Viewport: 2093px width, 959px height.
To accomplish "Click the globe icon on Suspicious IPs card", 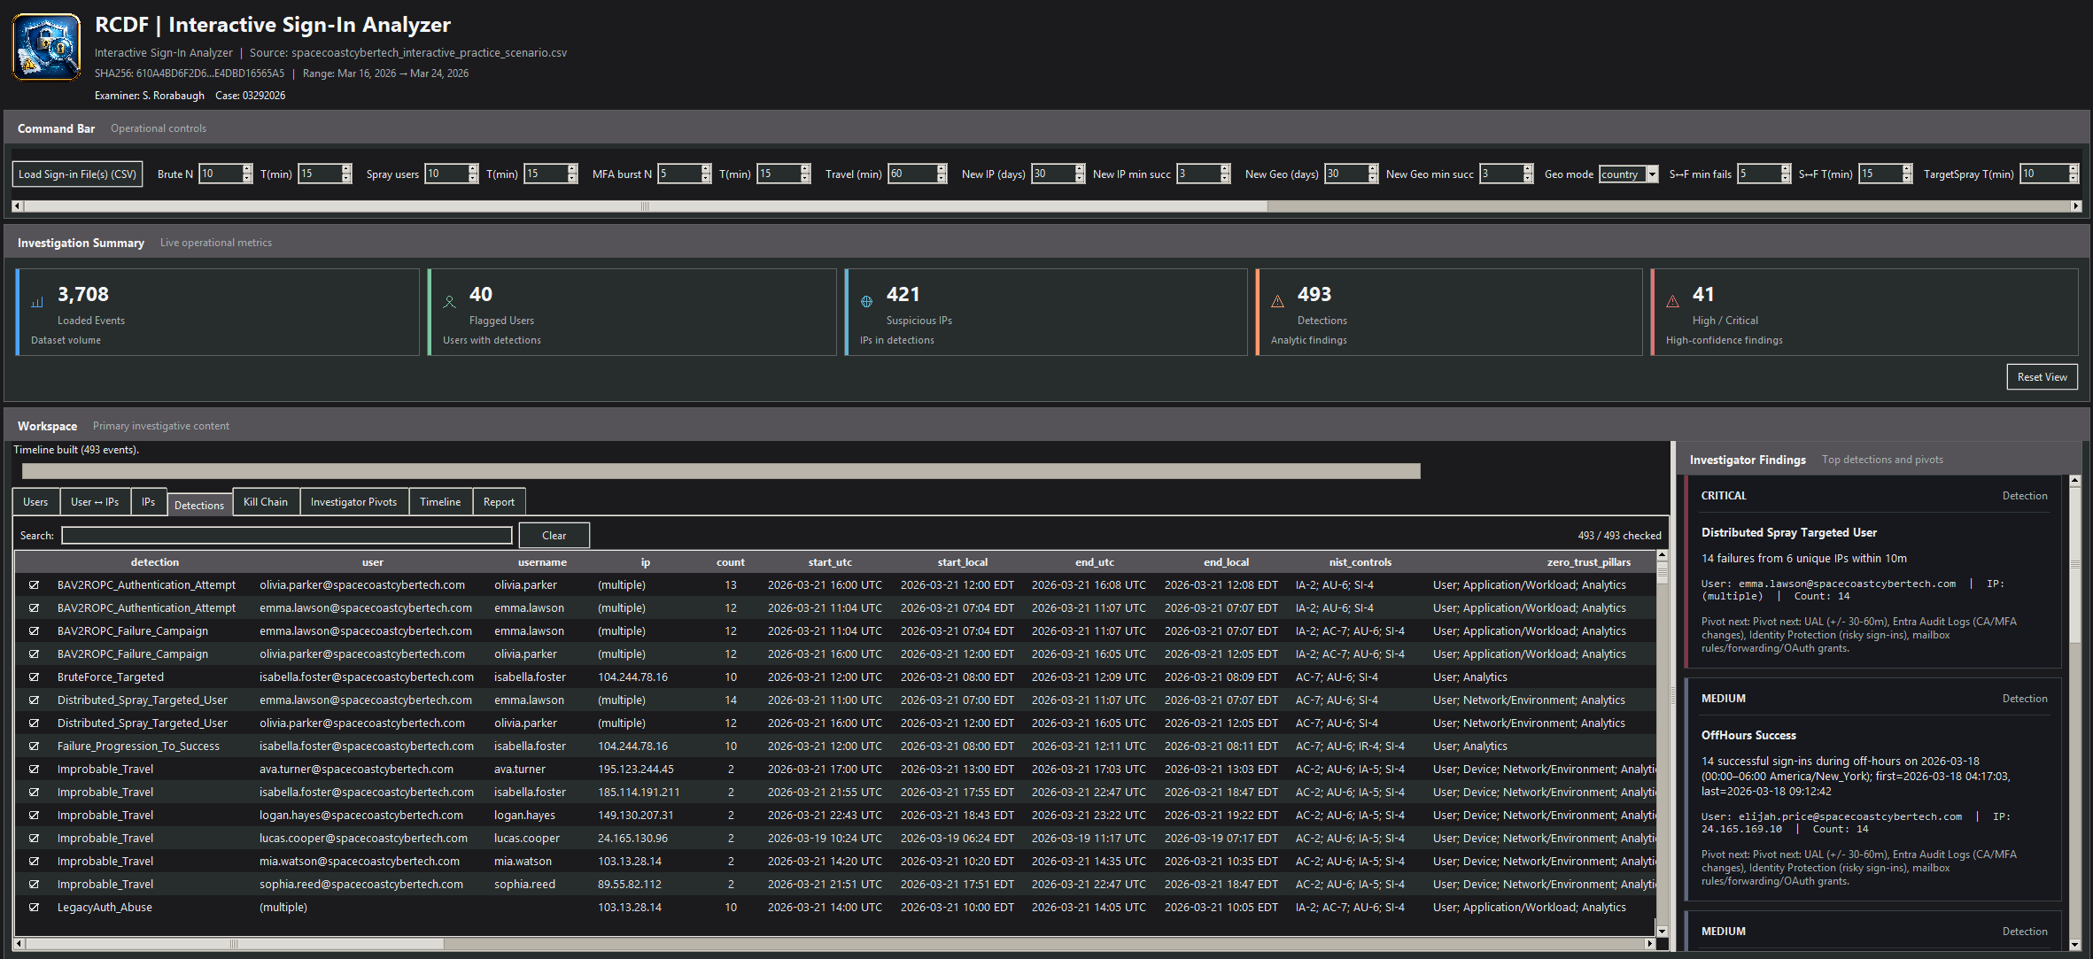I will click(x=866, y=300).
